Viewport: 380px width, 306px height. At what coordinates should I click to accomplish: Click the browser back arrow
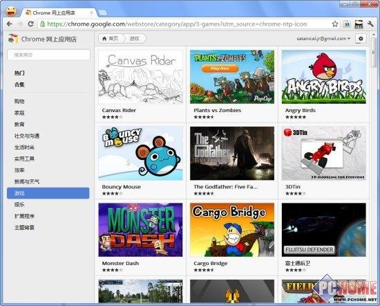pos(9,24)
